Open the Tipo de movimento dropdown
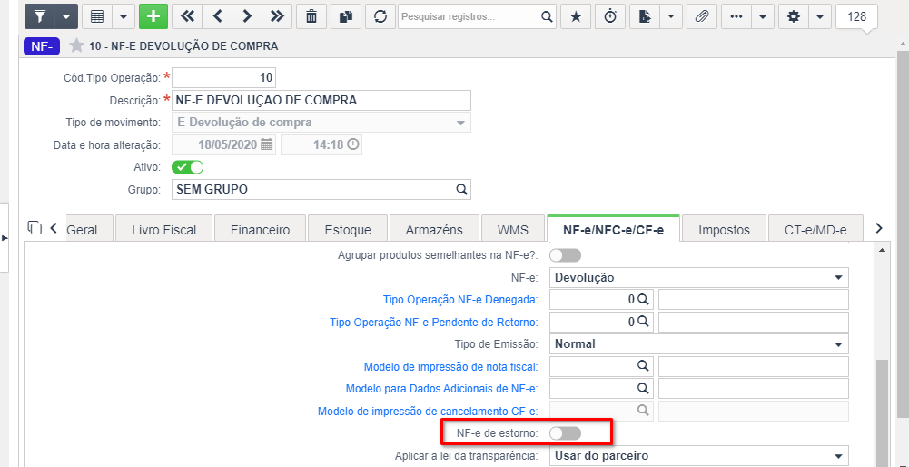 coord(321,123)
